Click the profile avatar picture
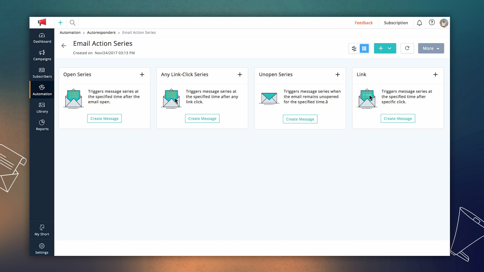This screenshot has width=484, height=272. point(444,23)
